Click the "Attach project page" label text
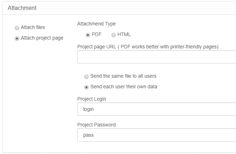 [42, 38]
